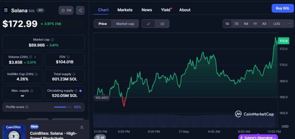
Task: Click the Profile score info icon
Action: (27, 107)
